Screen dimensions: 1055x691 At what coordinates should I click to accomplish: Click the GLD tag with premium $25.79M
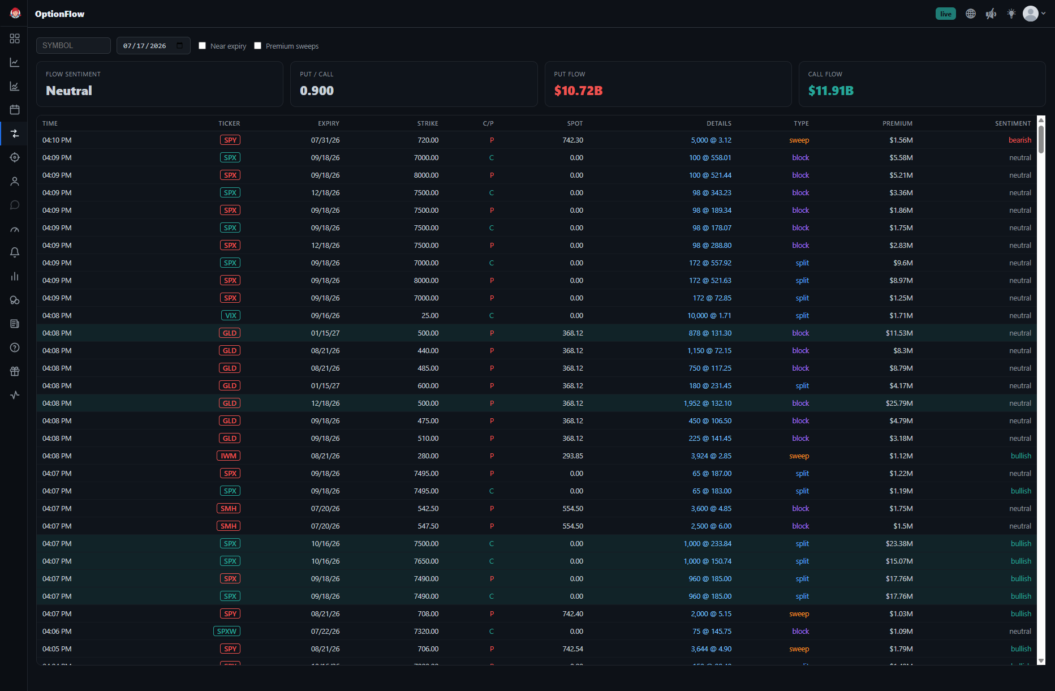pos(230,403)
